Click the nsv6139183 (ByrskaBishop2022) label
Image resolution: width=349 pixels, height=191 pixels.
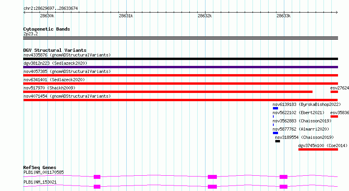[307, 104]
